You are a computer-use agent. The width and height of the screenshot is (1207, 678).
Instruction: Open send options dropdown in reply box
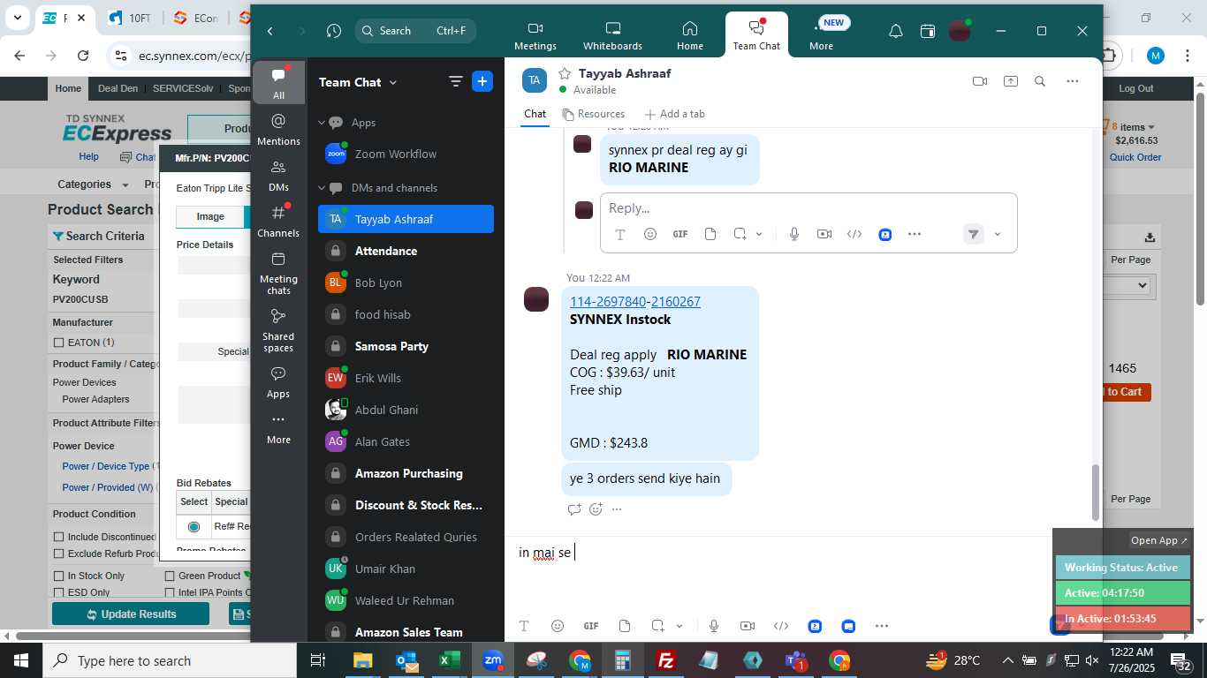pos(998,234)
